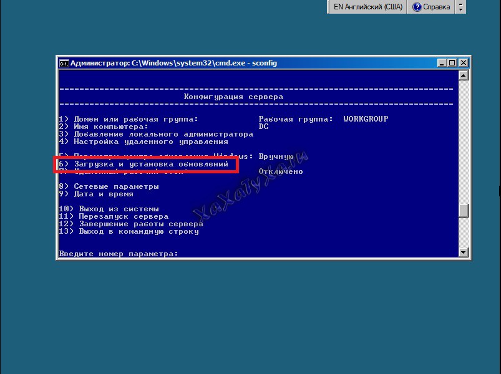
Task: Click the line 'Имя компьютера:'
Action: click(x=104, y=127)
